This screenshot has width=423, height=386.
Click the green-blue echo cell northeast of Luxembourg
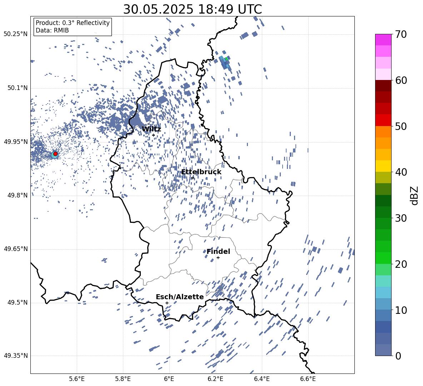[225, 62]
